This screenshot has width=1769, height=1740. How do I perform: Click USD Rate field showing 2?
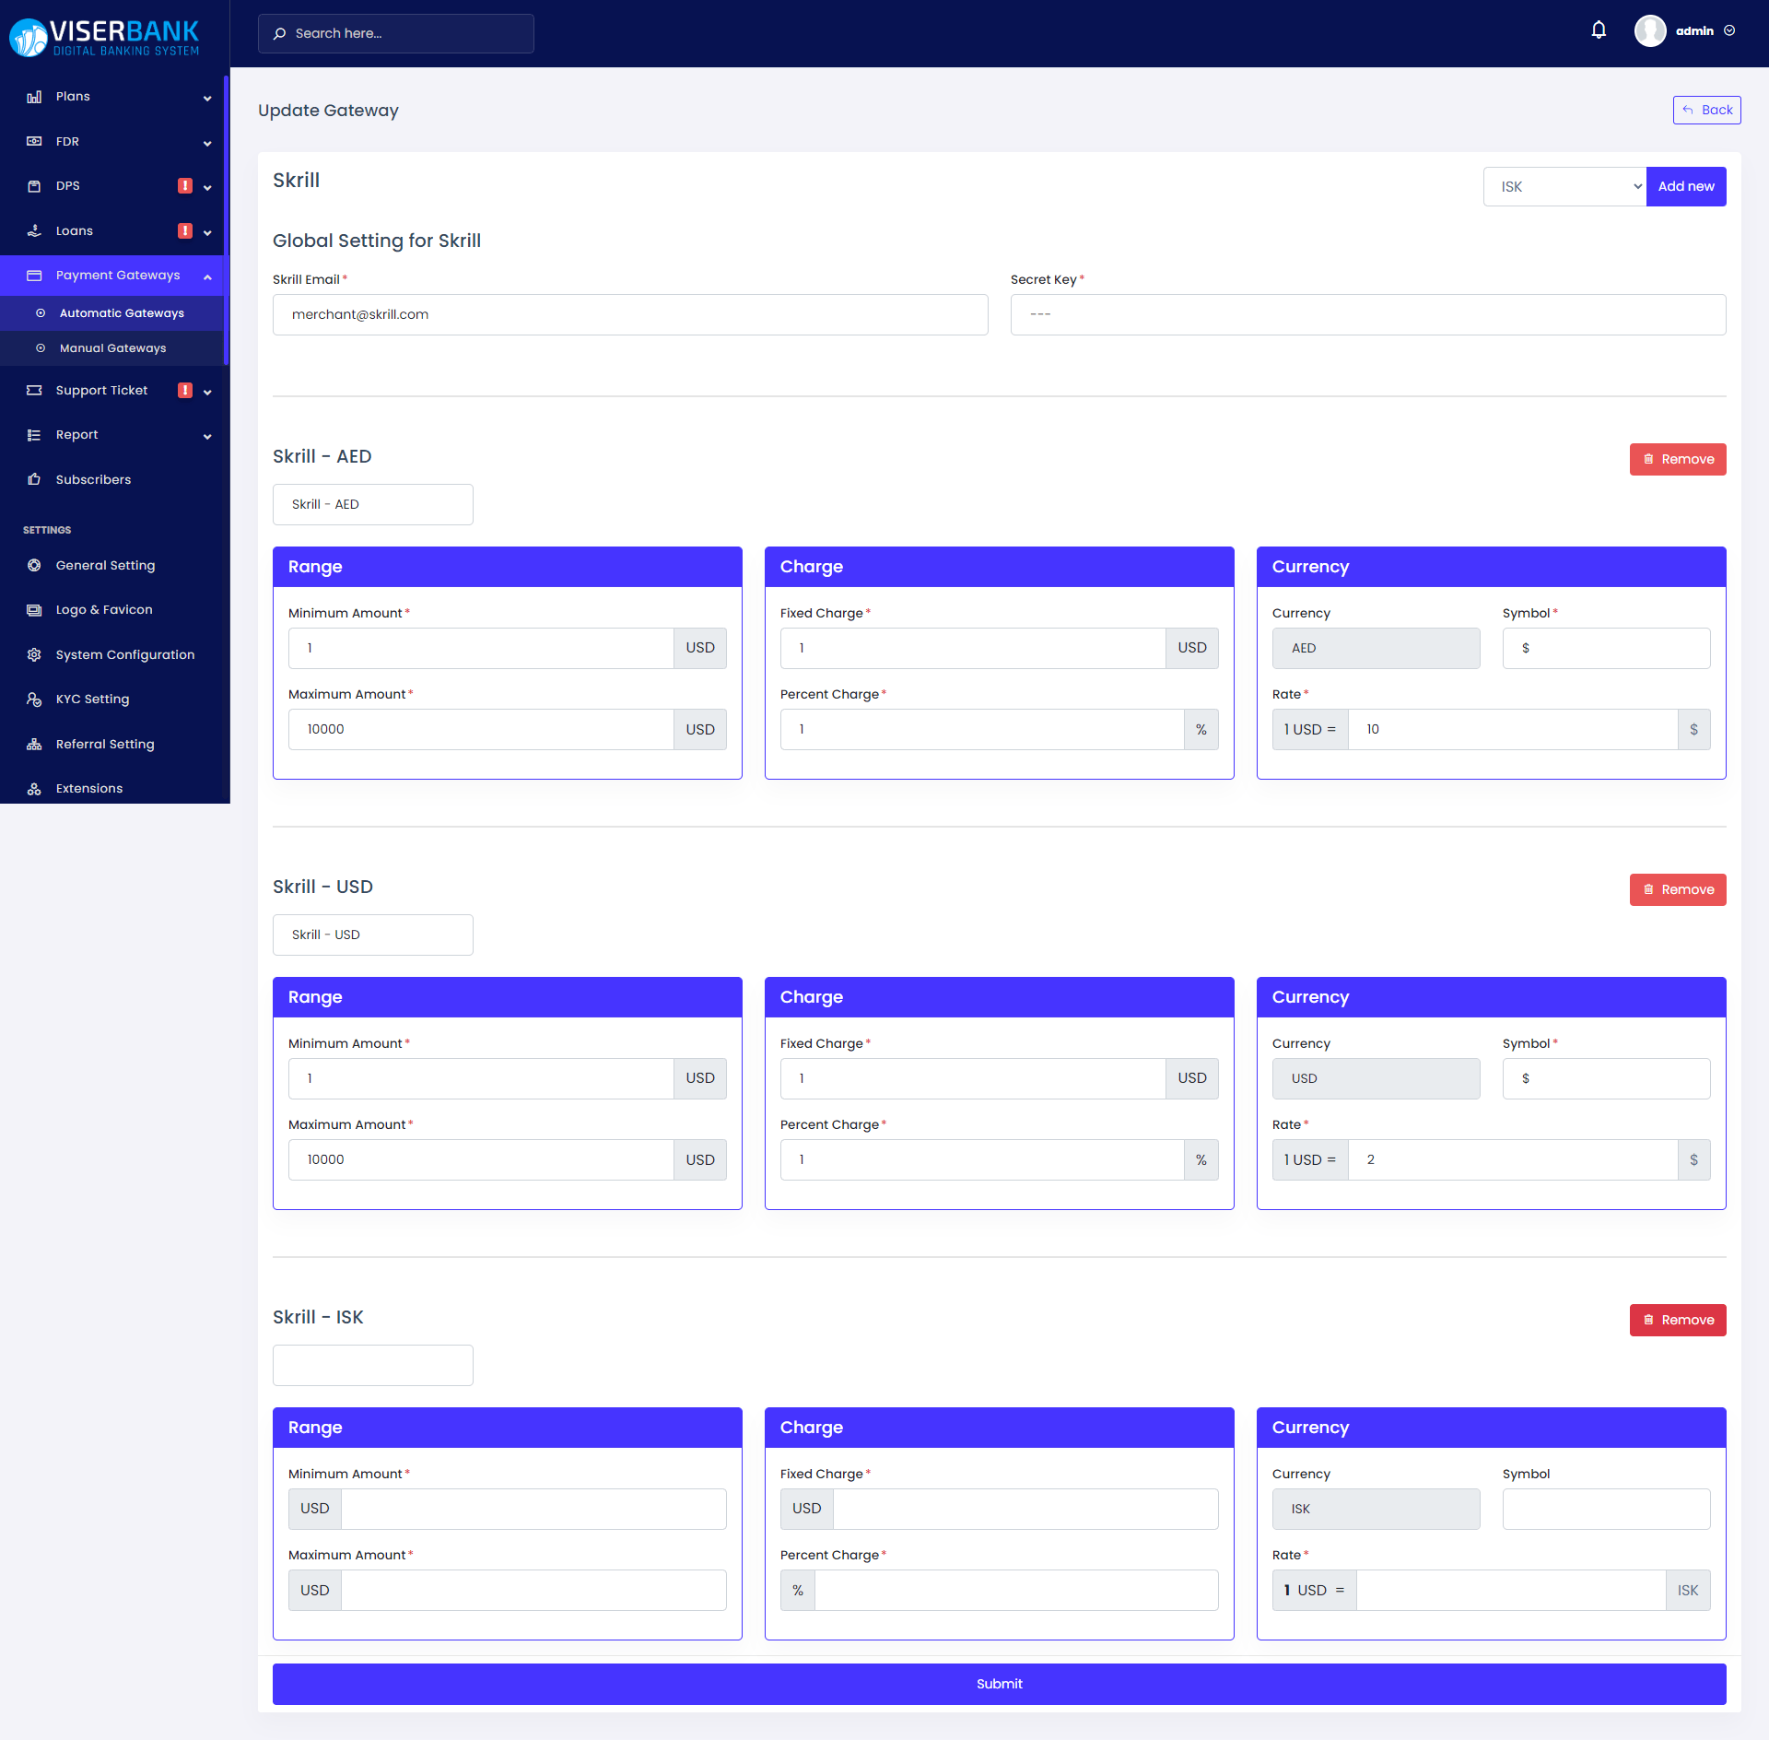coord(1513,1159)
